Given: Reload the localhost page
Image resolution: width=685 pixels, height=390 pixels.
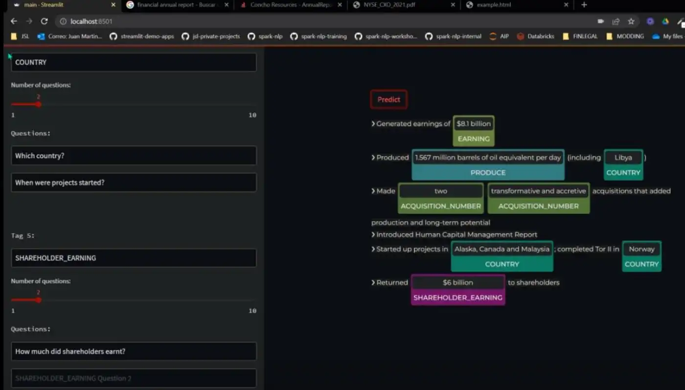Looking at the screenshot, I should point(44,21).
